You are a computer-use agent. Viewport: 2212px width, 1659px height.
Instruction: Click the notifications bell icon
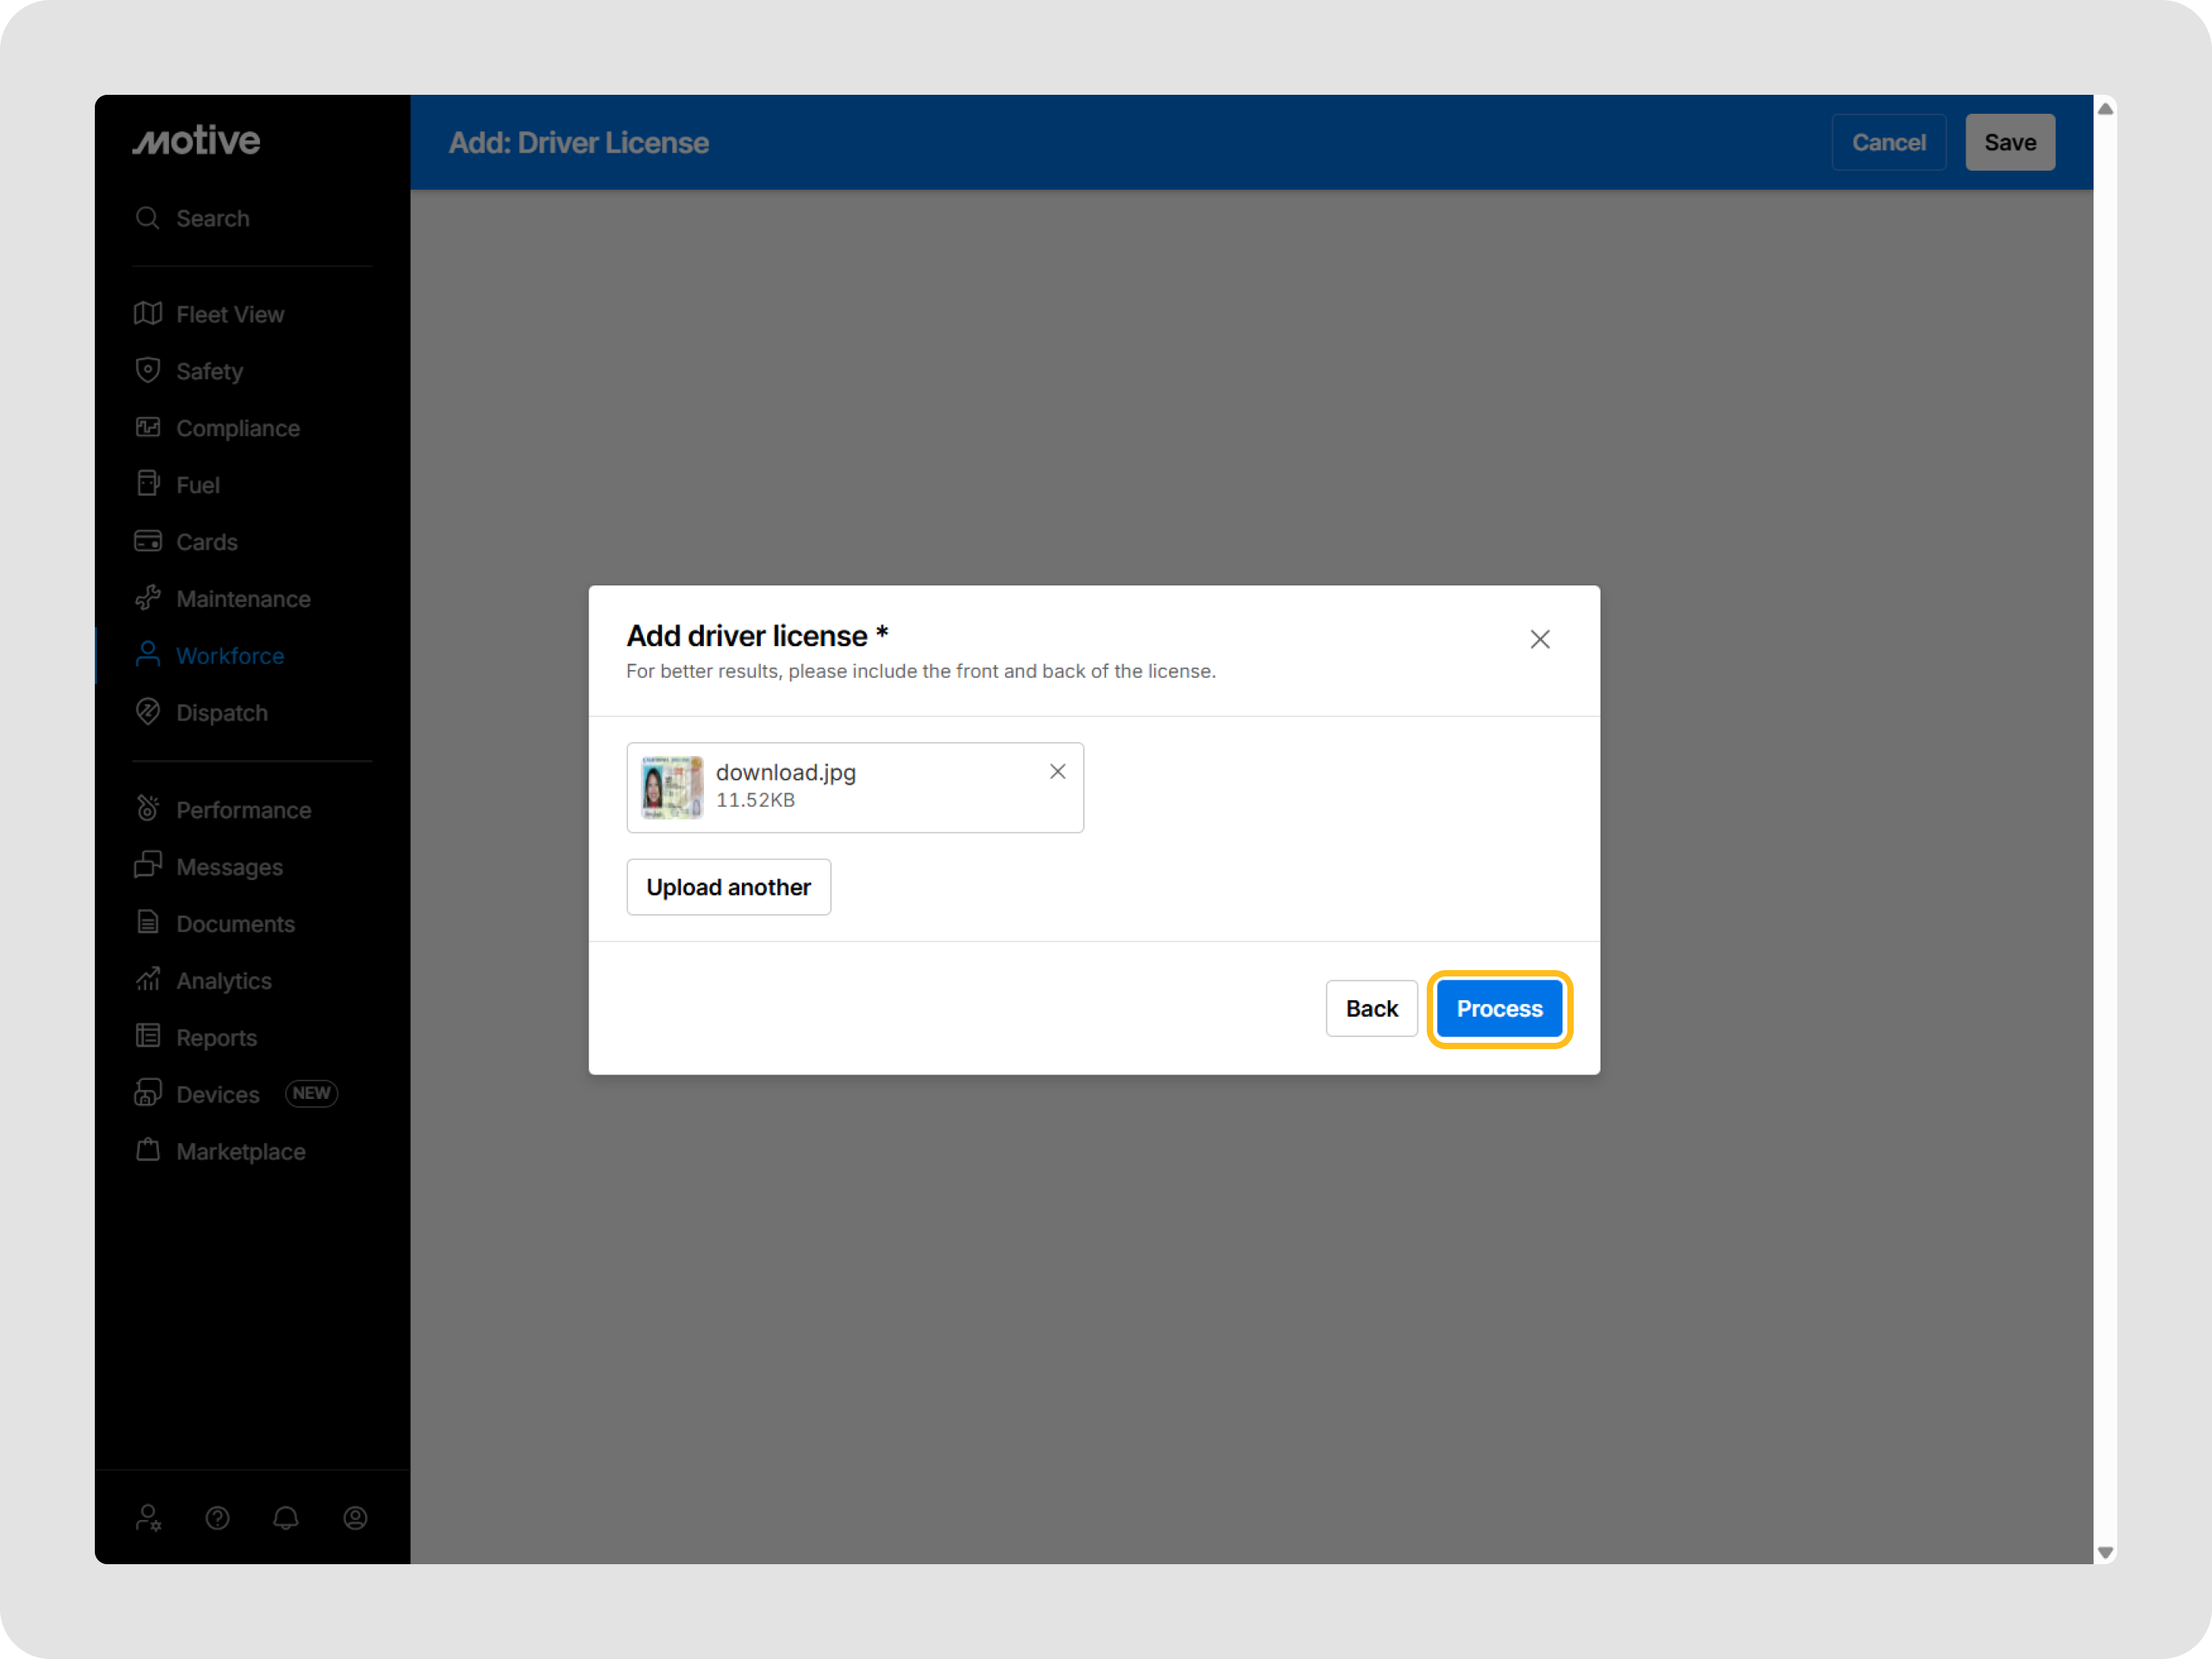coord(286,1518)
